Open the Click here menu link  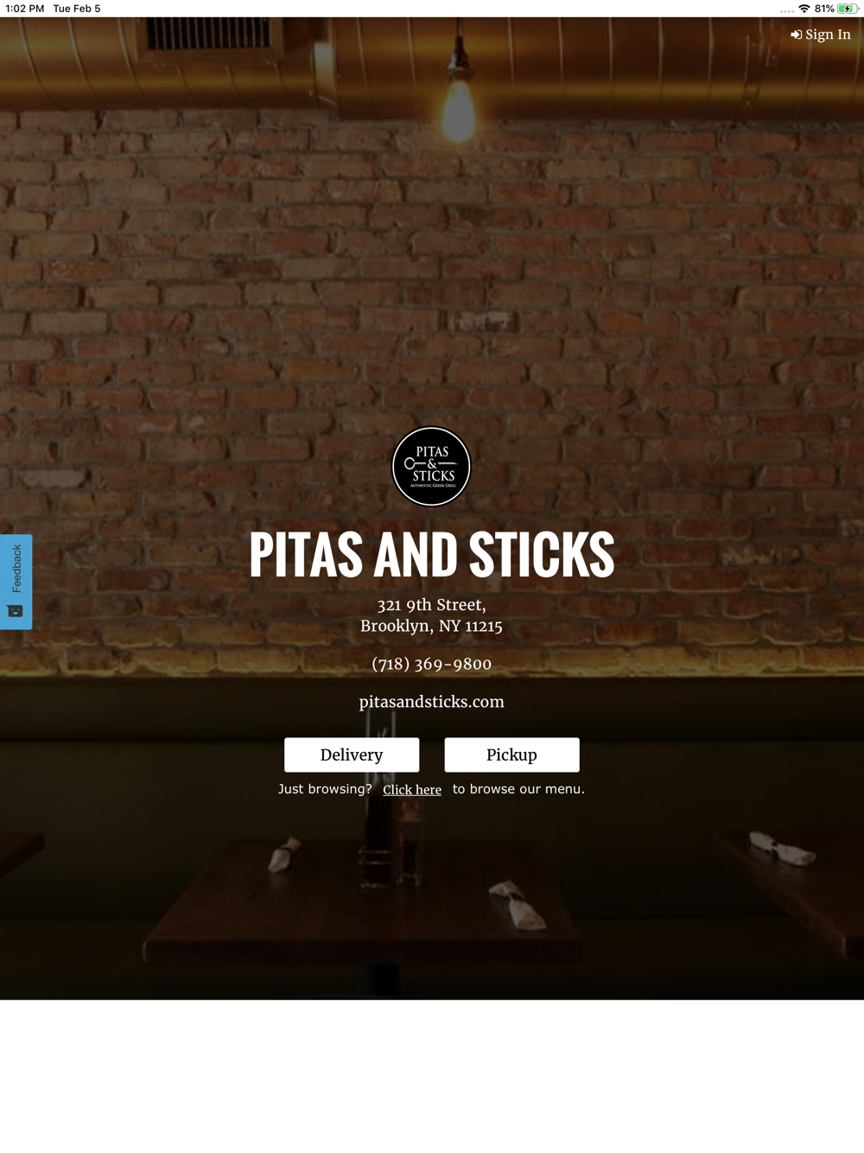coord(412,789)
